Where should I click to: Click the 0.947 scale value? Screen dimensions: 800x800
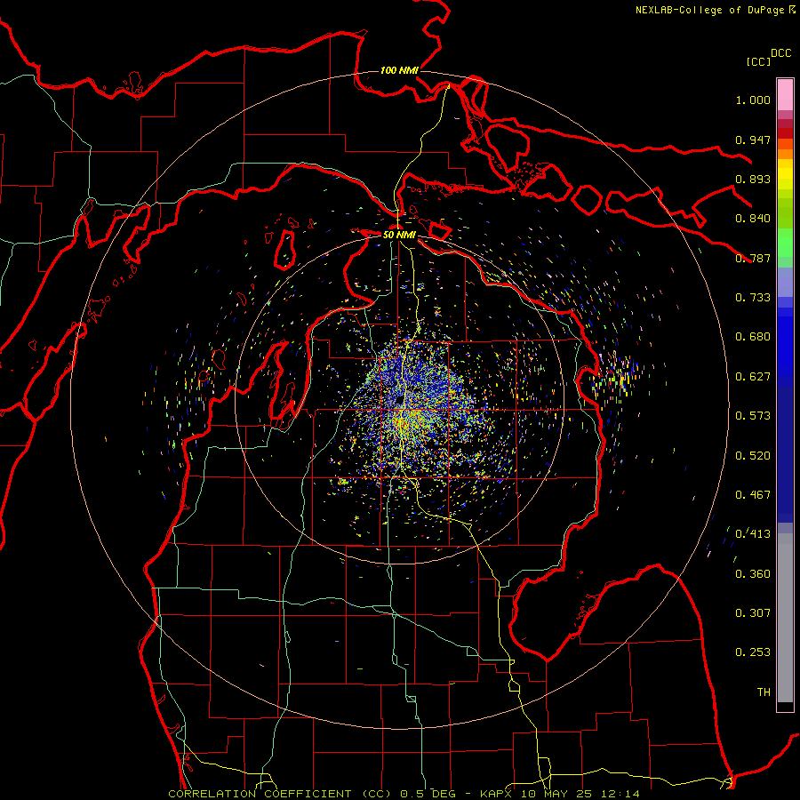pos(753,140)
